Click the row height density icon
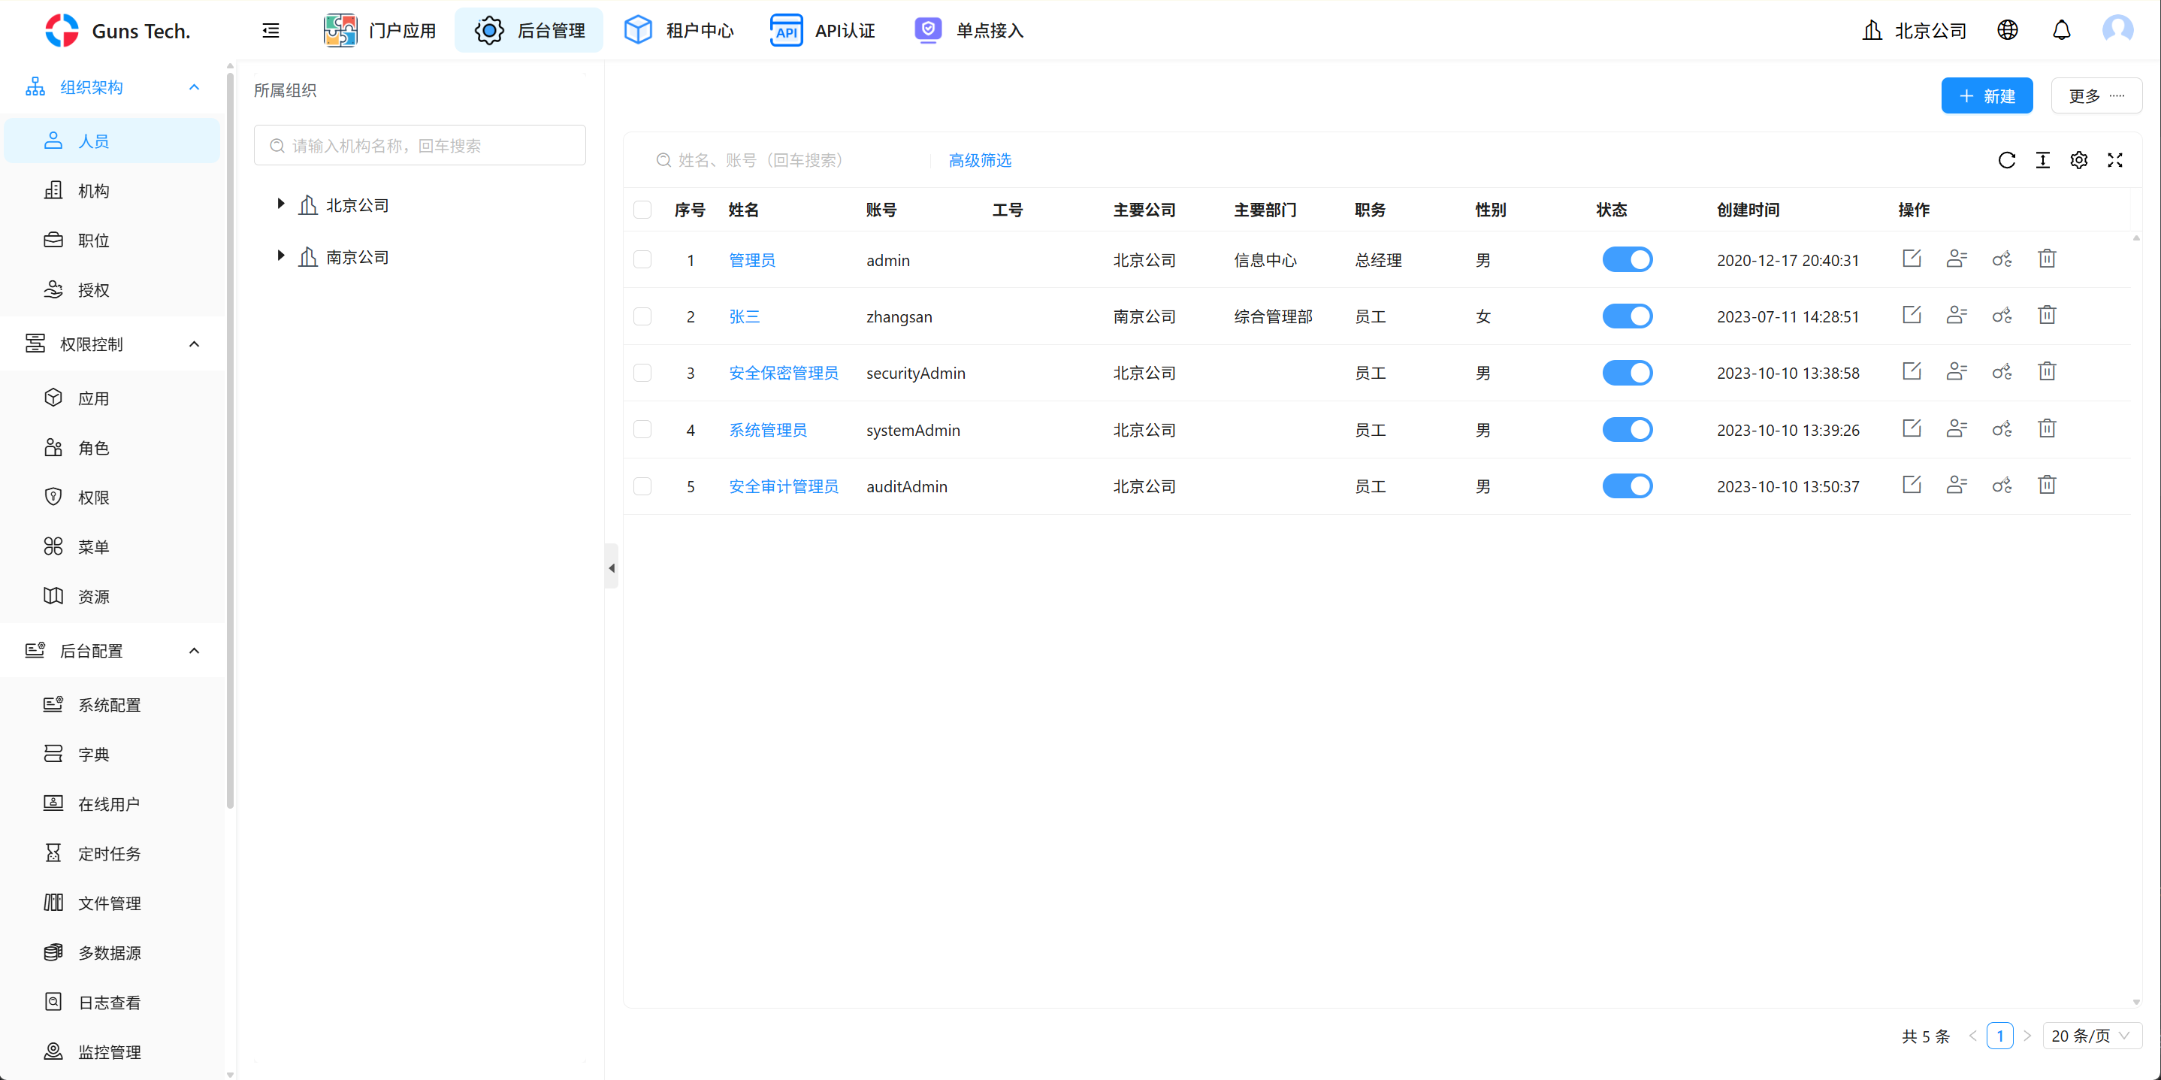 [2043, 160]
